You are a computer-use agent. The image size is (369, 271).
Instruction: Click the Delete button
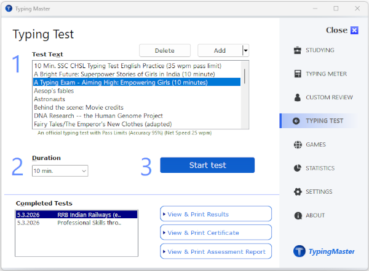pos(165,50)
